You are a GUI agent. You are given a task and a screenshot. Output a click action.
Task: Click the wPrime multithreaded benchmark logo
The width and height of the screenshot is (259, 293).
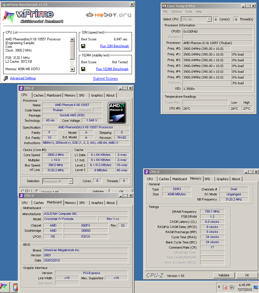[x=33, y=16]
